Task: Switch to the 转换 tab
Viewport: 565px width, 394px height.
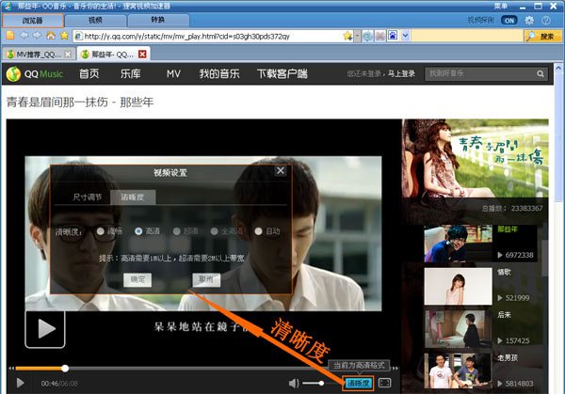Action: 158,21
